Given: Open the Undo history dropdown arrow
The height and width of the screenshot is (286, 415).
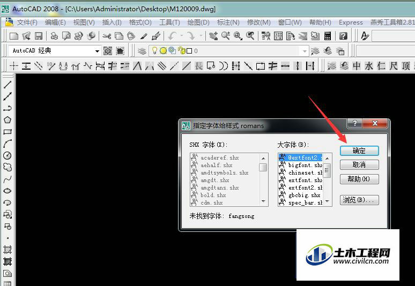Looking at the screenshot, I should click(x=182, y=35).
